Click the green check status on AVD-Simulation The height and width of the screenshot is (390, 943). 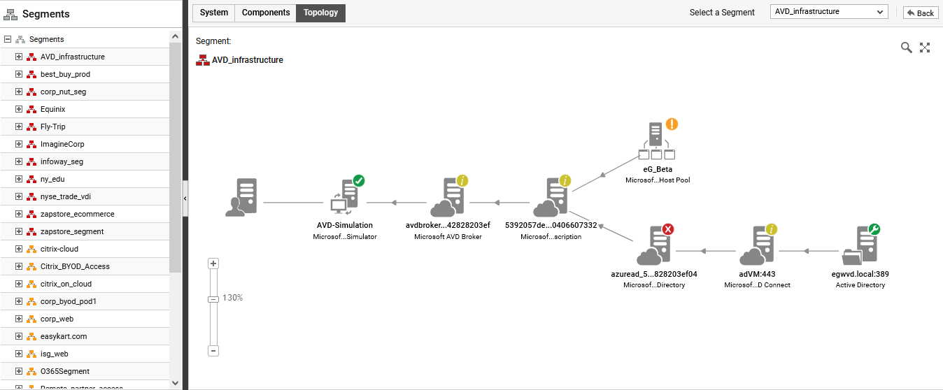359,181
